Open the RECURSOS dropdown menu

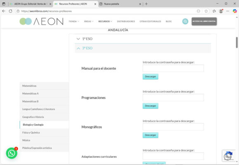105,21
